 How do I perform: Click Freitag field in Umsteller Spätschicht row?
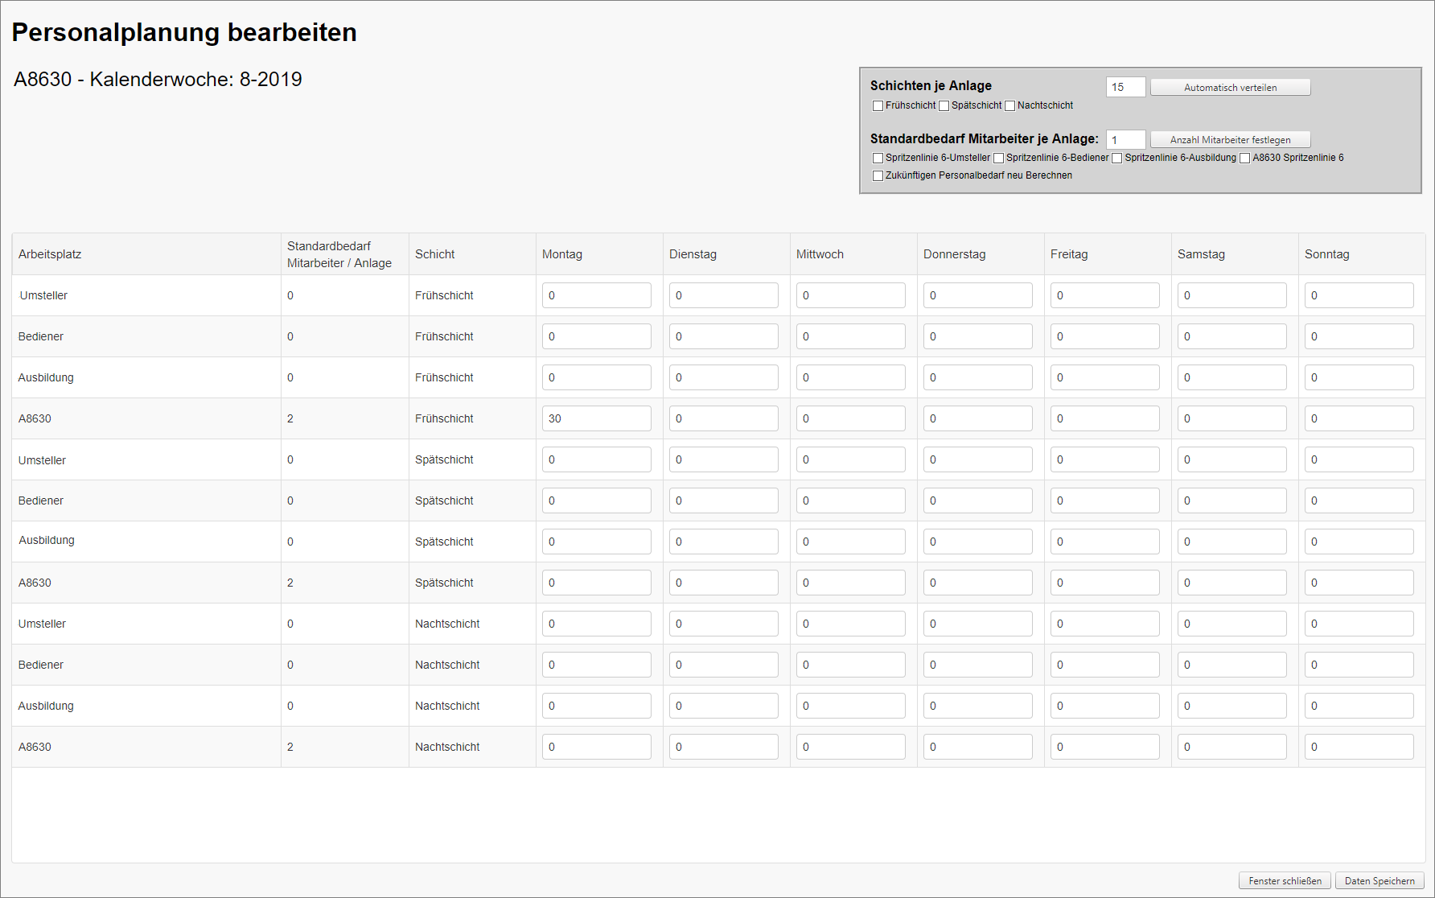point(1104,459)
